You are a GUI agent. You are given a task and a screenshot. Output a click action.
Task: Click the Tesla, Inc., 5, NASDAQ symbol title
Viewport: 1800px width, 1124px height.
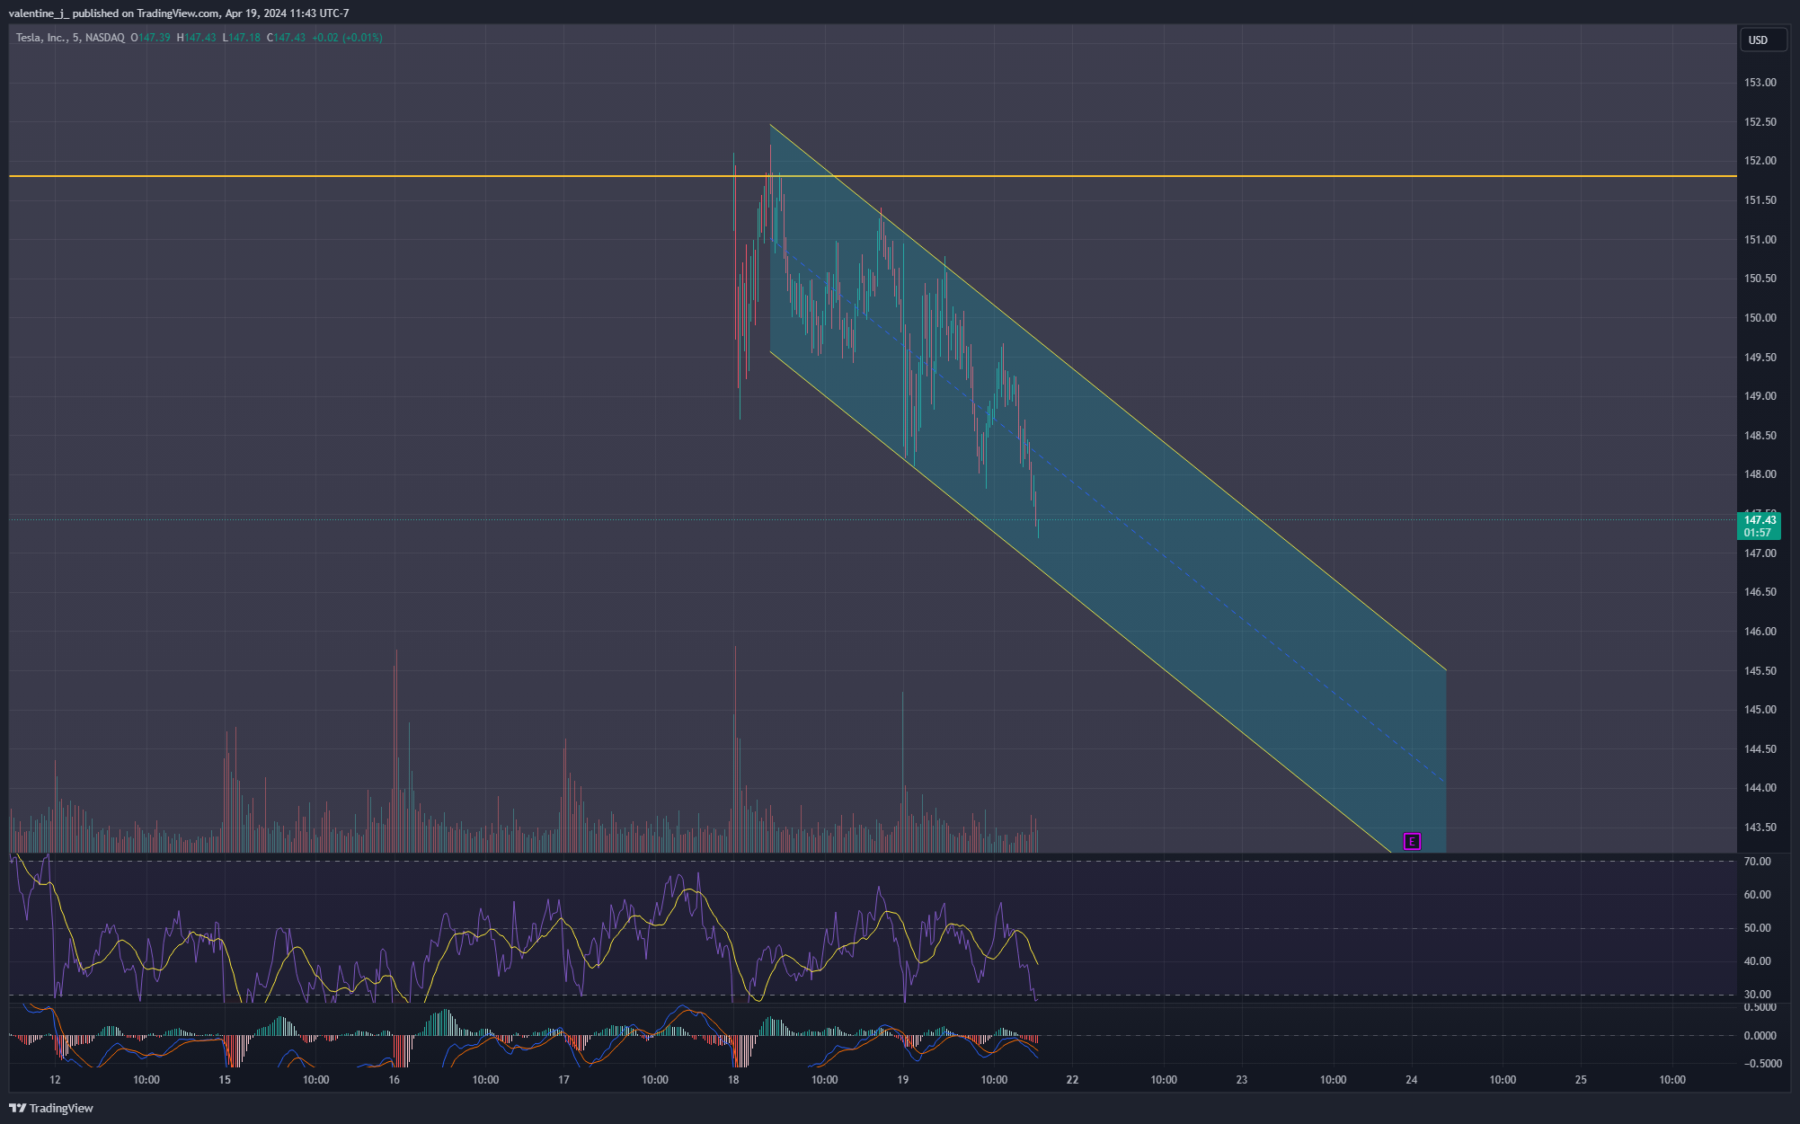coord(70,38)
